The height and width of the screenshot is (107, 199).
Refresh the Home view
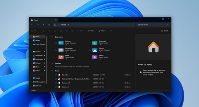(49, 25)
